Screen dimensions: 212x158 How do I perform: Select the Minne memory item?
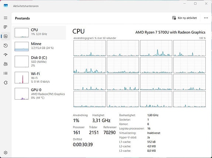39,46
